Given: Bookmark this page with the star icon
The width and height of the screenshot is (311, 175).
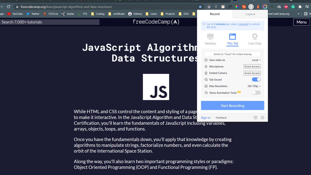Looking at the screenshot, I should click(200, 7).
